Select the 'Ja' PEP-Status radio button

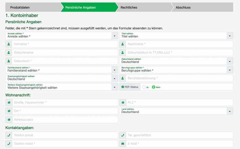144,87
